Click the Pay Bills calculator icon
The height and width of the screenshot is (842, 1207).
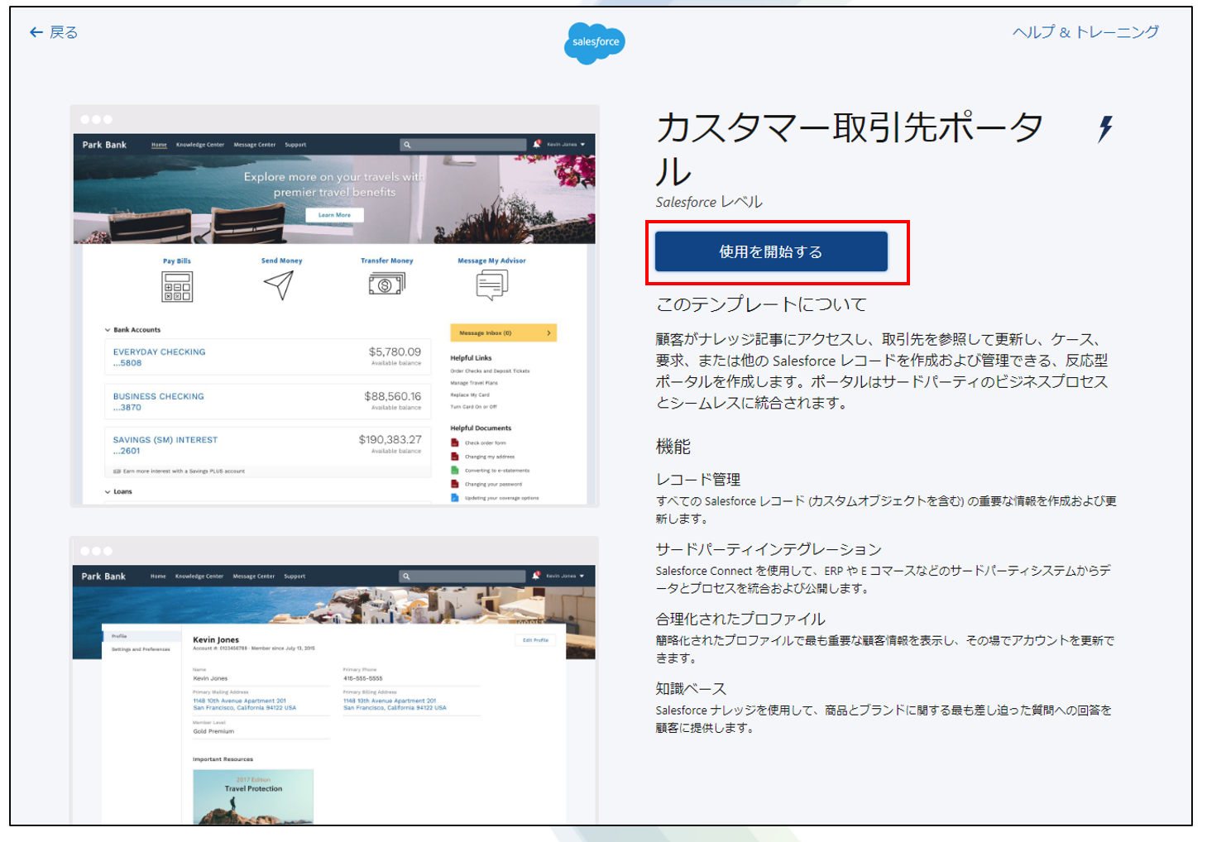point(177,286)
